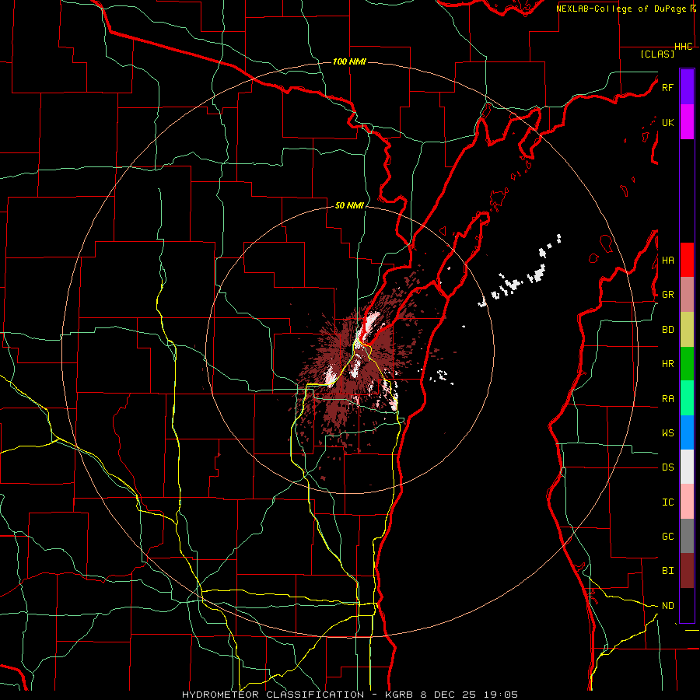Image resolution: width=700 pixels, height=700 pixels.
Task: Click the BD legend label
Action: [667, 330]
